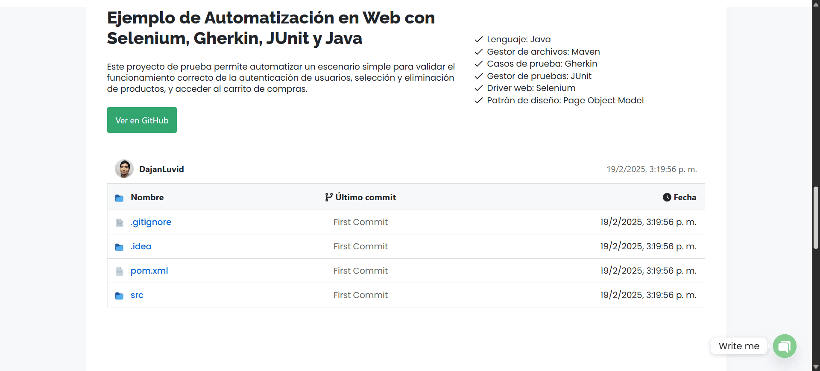Click the DajanLuvid username
The height and width of the screenshot is (371, 820).
click(x=161, y=169)
